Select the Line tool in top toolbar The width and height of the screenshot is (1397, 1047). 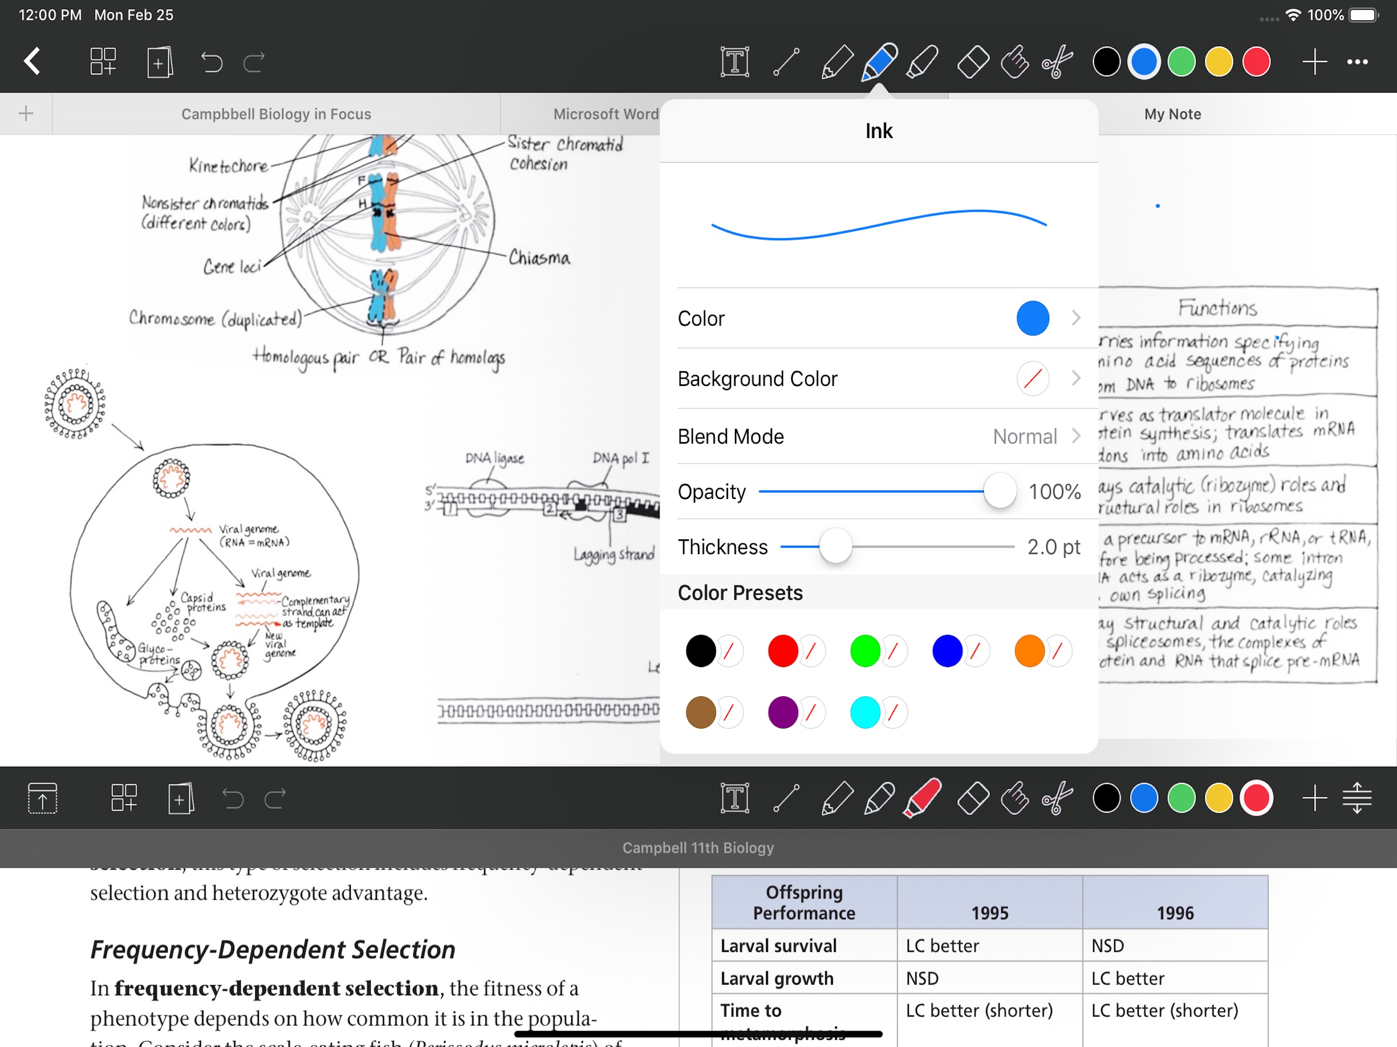pos(786,62)
